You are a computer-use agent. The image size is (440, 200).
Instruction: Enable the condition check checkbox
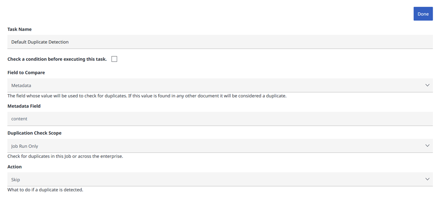tap(114, 59)
